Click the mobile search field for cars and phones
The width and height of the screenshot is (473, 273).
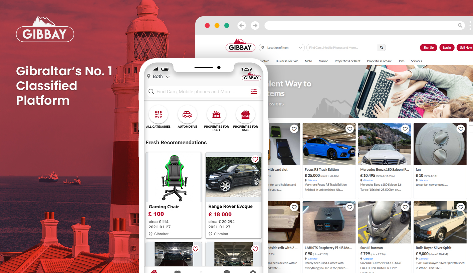(x=197, y=92)
